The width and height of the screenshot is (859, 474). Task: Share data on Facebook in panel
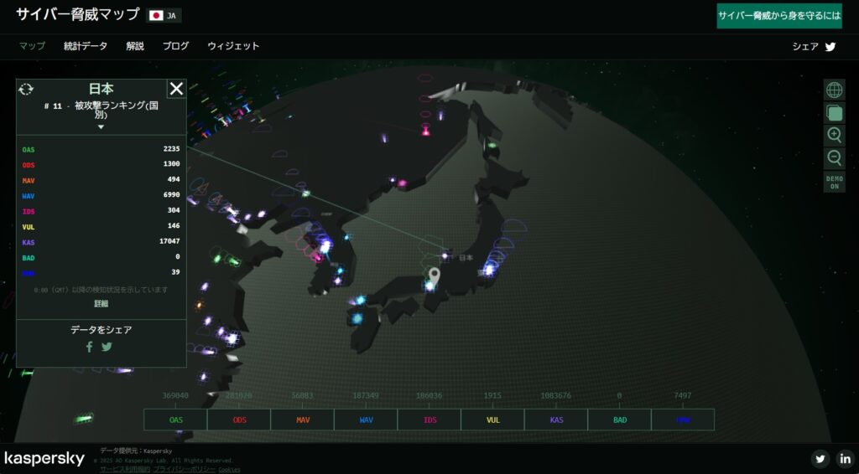[x=89, y=347]
